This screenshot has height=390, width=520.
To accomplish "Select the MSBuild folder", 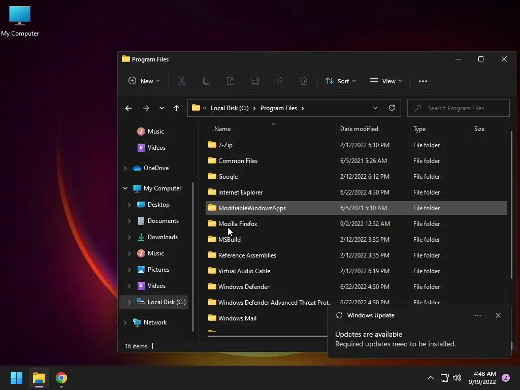I will coord(356,240).
